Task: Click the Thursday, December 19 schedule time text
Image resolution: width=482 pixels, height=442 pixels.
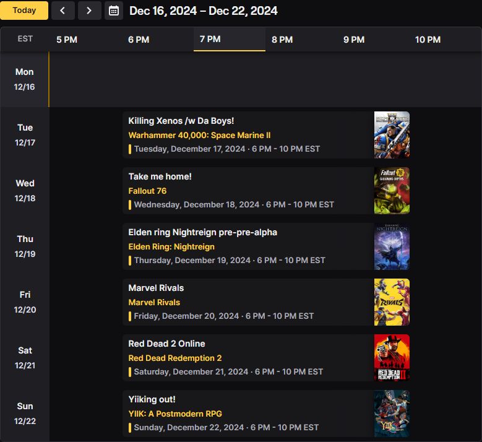Action: tap(230, 260)
